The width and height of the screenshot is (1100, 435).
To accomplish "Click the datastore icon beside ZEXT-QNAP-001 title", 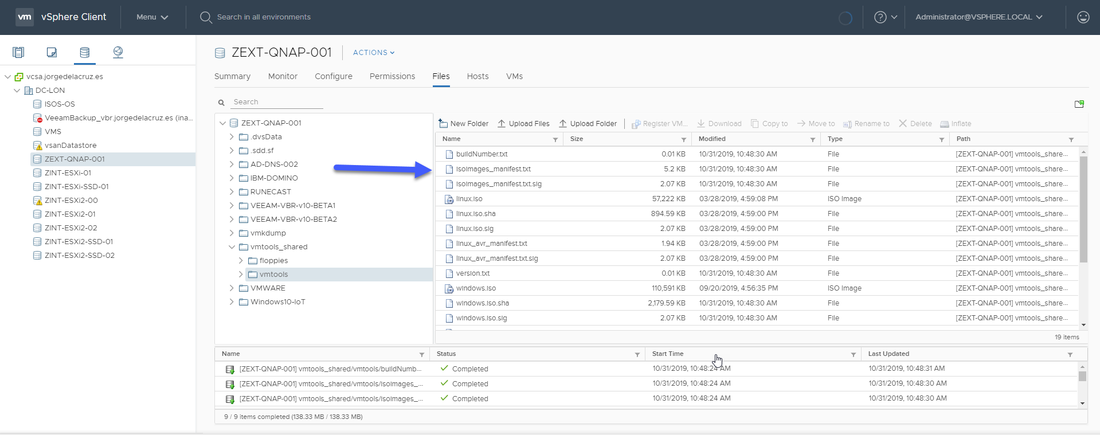I will click(220, 53).
